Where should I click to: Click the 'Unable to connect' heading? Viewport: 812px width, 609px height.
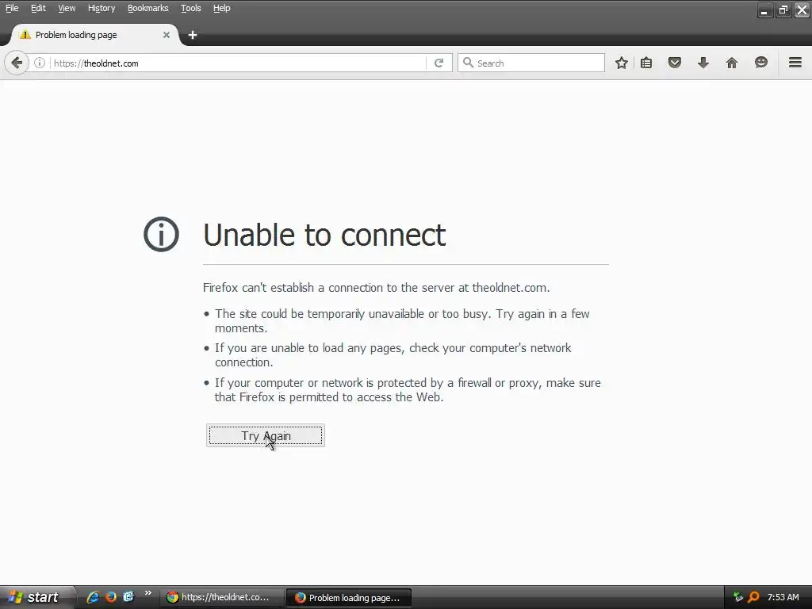coord(324,235)
